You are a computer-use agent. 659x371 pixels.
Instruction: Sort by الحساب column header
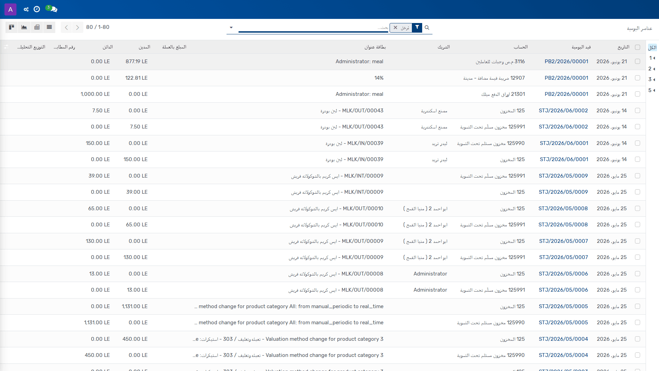521,47
